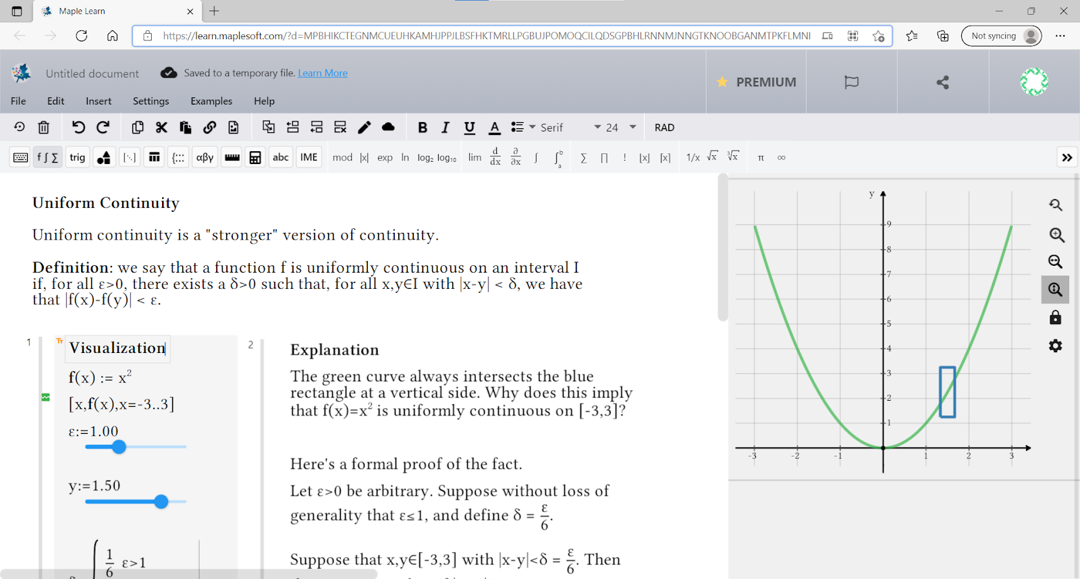Image resolution: width=1080 pixels, height=579 pixels.
Task: Insert the derivative d/dx operator
Action: tap(495, 157)
